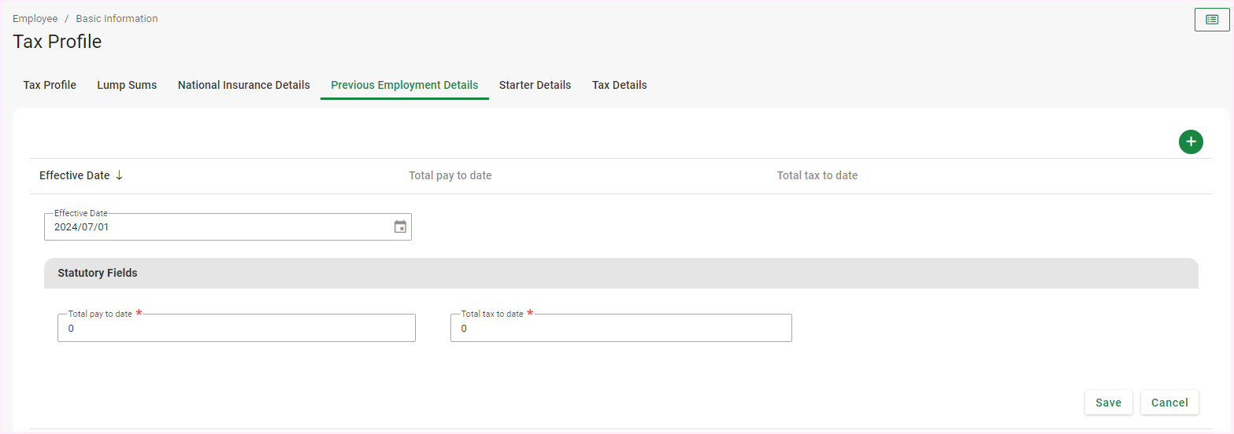
Task: Select the Previous Employment Details tab
Action: pos(404,85)
